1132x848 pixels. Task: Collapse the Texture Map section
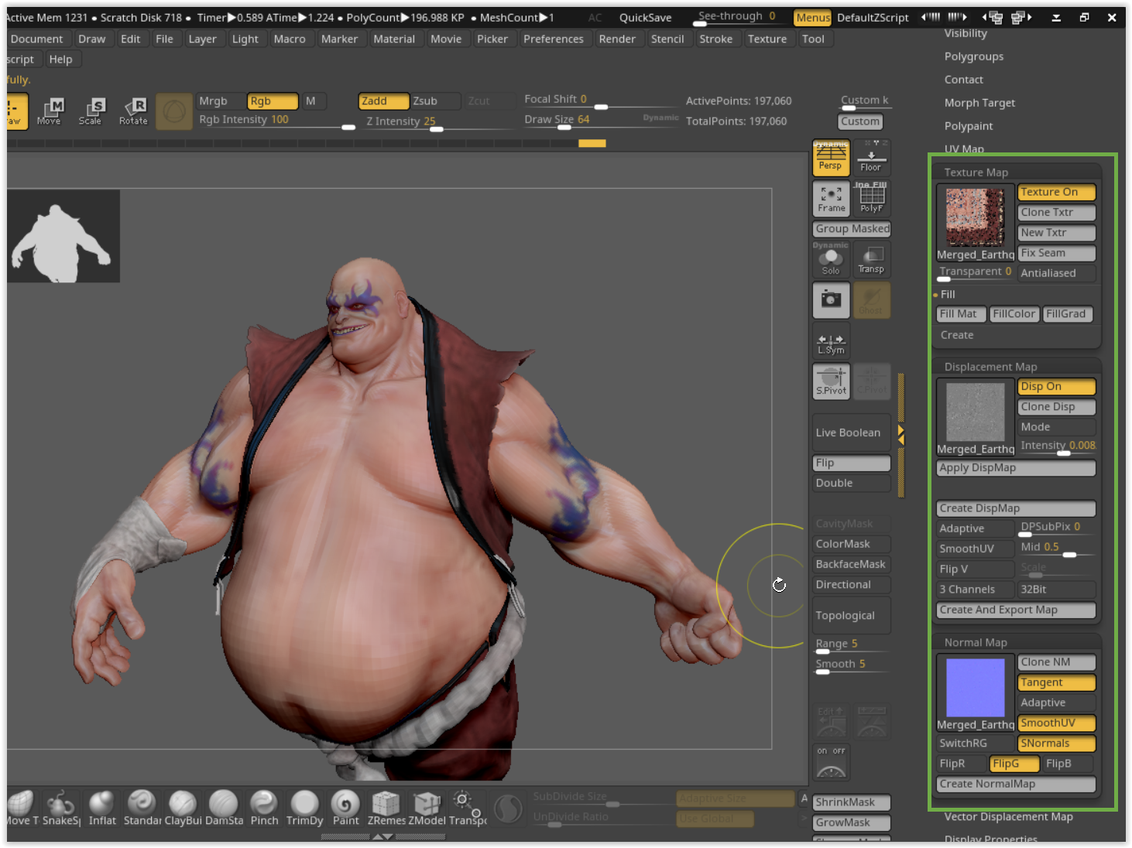tap(976, 172)
